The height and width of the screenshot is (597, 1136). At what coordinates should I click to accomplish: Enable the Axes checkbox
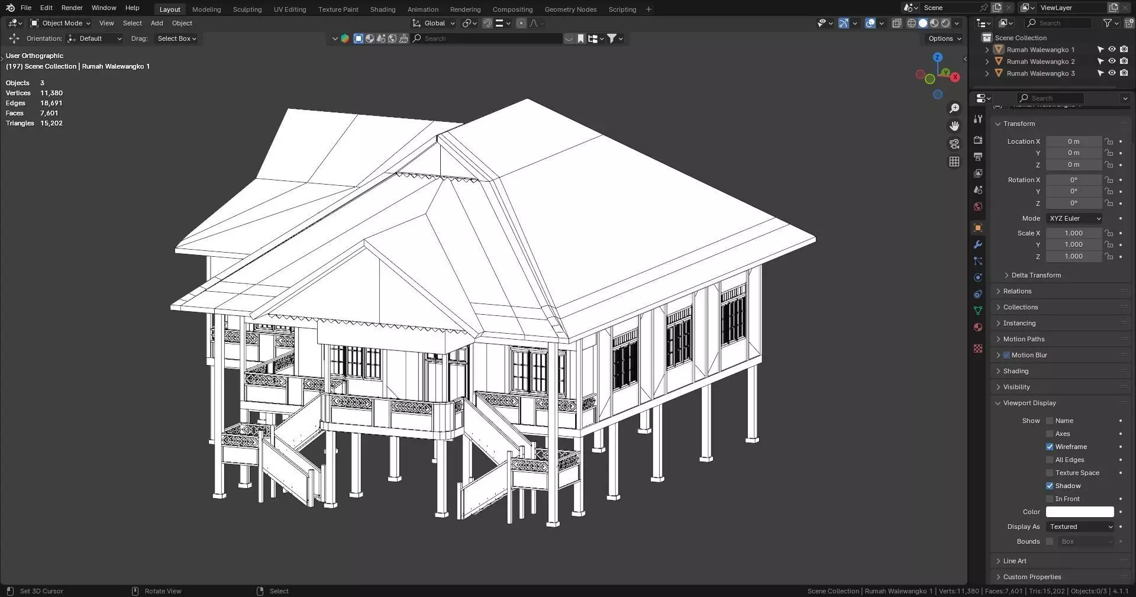tap(1050, 434)
